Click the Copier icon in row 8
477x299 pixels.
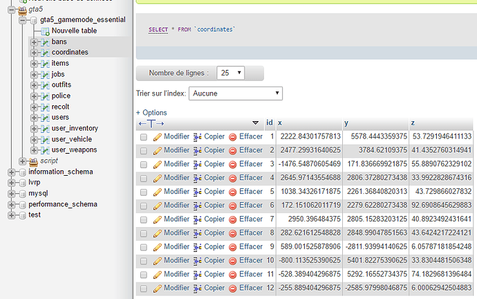point(198,233)
